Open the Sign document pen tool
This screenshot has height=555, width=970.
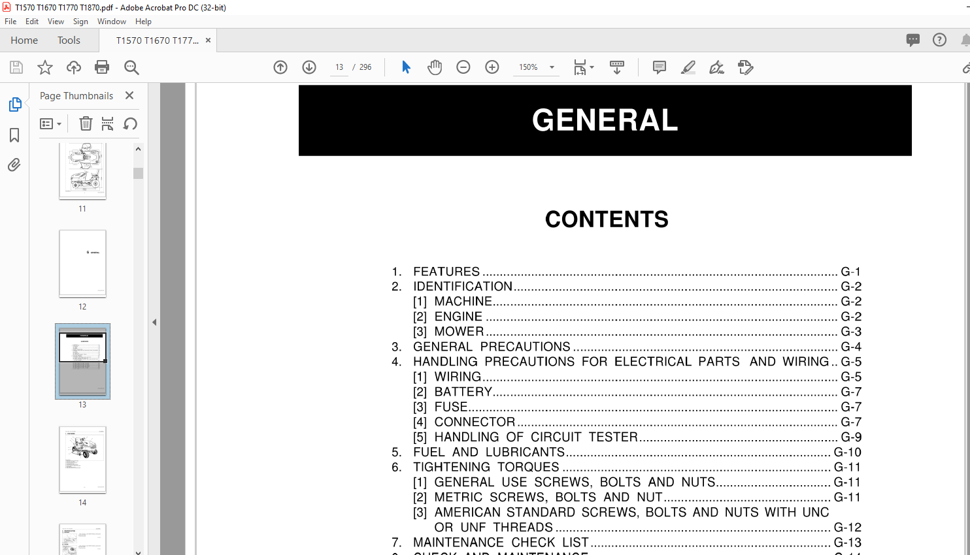717,67
